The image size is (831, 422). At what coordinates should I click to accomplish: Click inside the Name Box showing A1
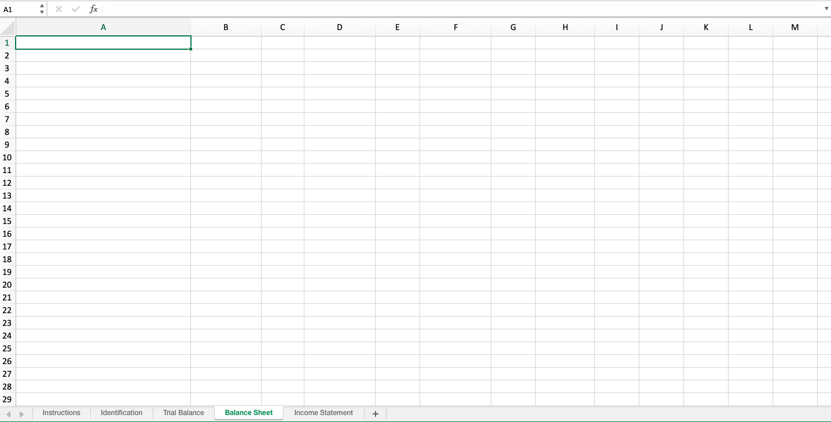click(x=17, y=9)
